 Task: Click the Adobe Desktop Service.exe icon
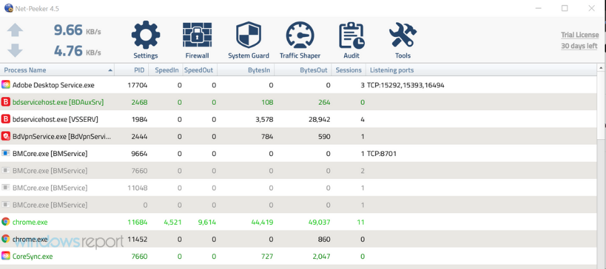(x=5, y=85)
